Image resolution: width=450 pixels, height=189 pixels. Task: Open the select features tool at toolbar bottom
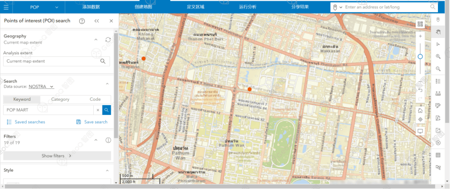pyautogui.click(x=438, y=167)
